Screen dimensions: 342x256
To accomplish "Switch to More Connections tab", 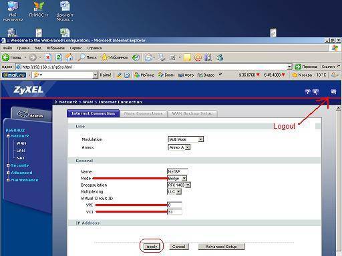I will click(x=144, y=113).
